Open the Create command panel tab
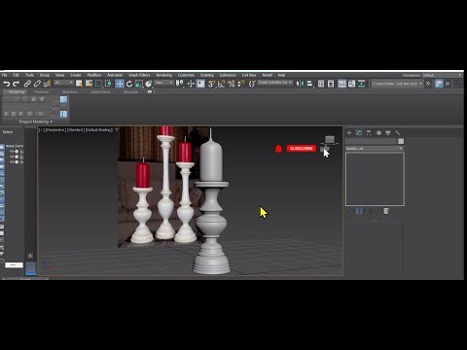This screenshot has height=350, width=467. (x=349, y=133)
